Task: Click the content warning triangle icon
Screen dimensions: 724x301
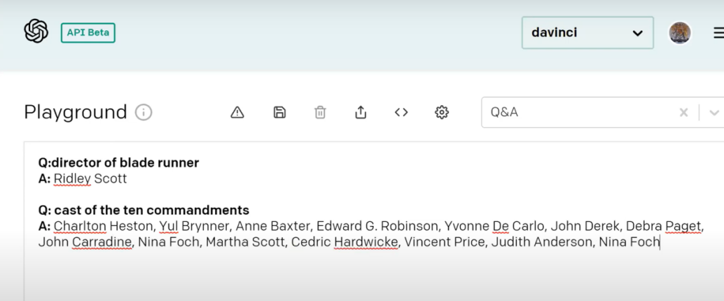Action: tap(237, 112)
